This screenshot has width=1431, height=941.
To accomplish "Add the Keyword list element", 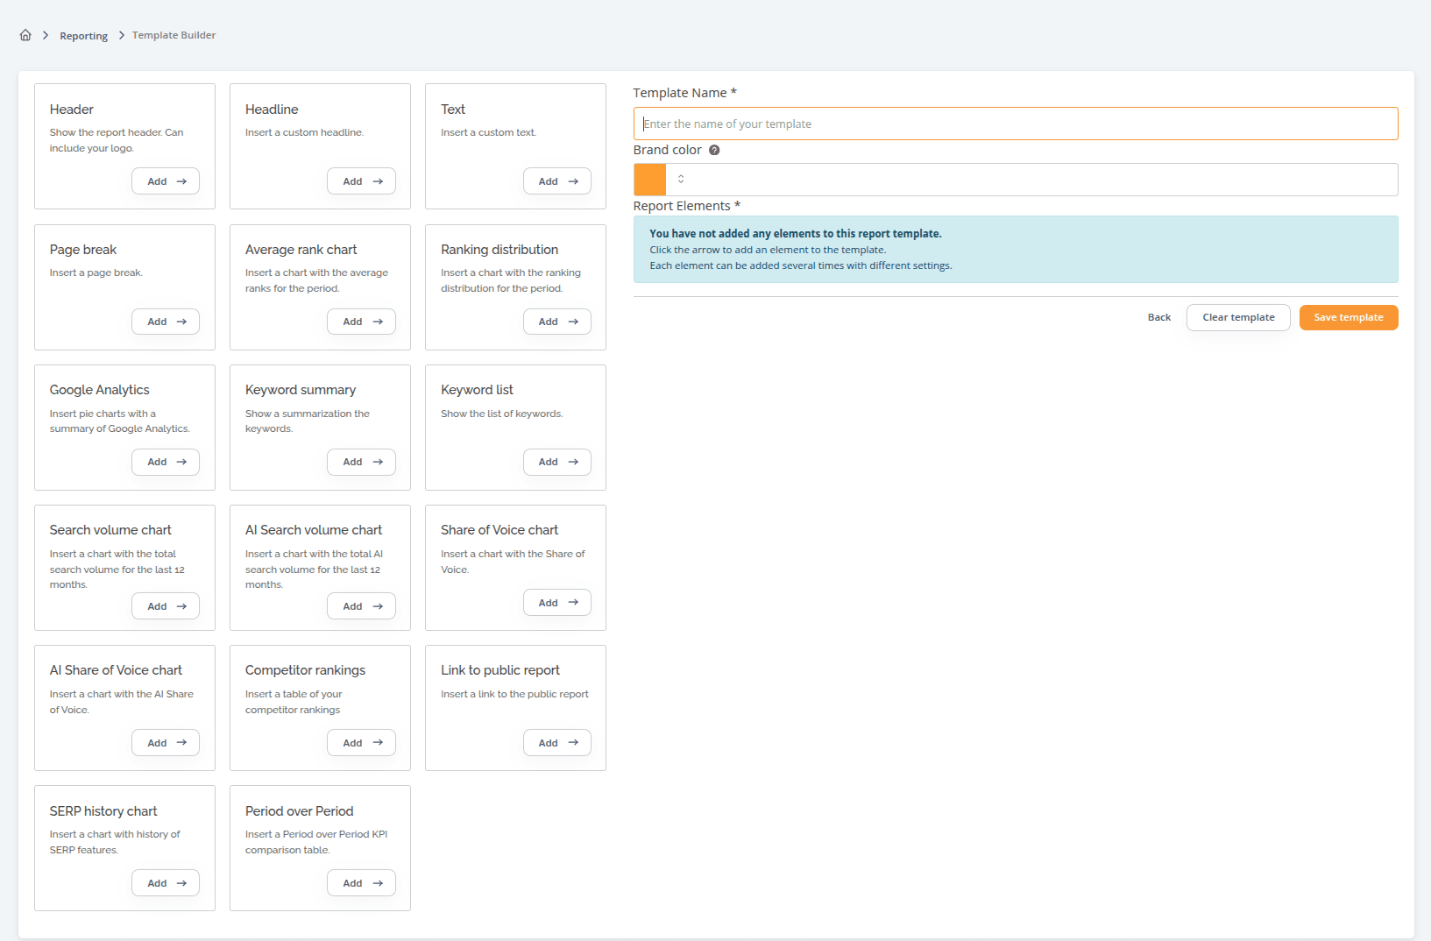I will pos(557,462).
